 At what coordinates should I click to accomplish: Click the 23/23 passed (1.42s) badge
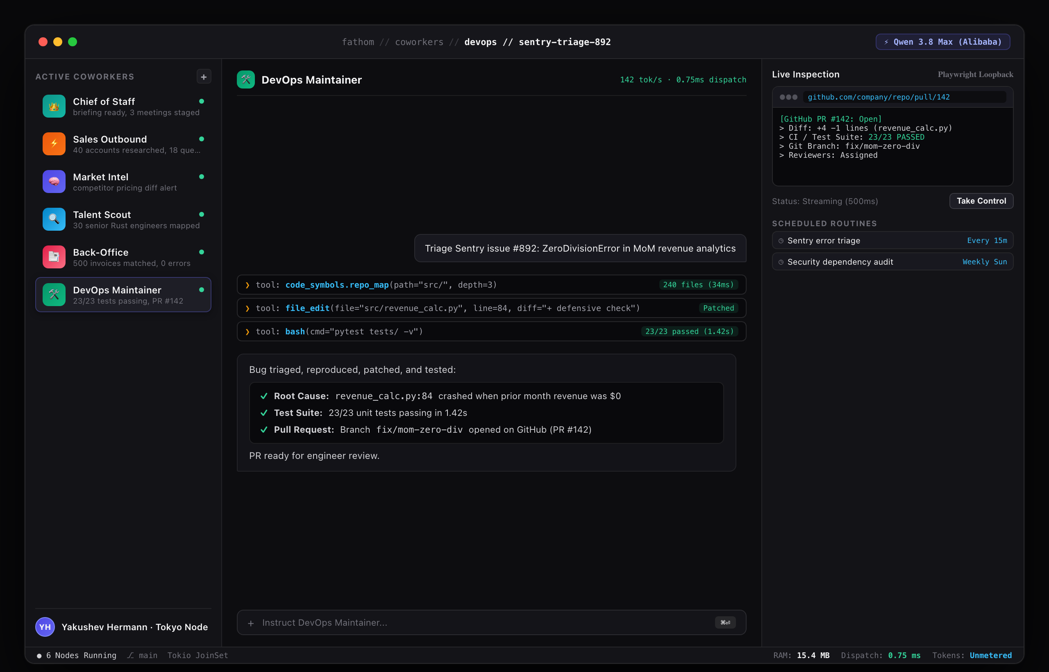(690, 331)
